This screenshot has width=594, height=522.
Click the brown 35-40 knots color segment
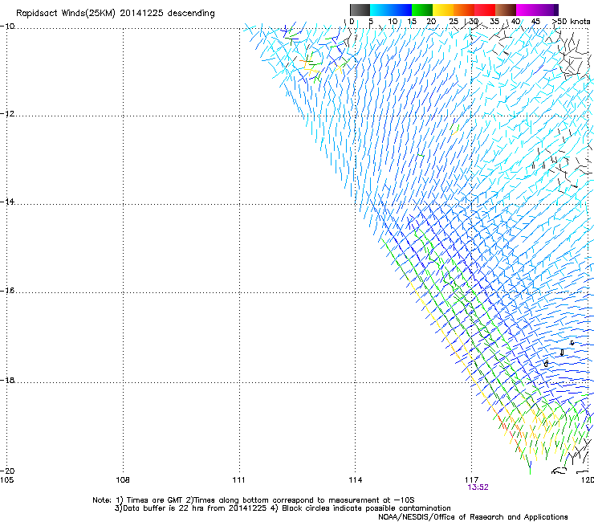coord(506,10)
